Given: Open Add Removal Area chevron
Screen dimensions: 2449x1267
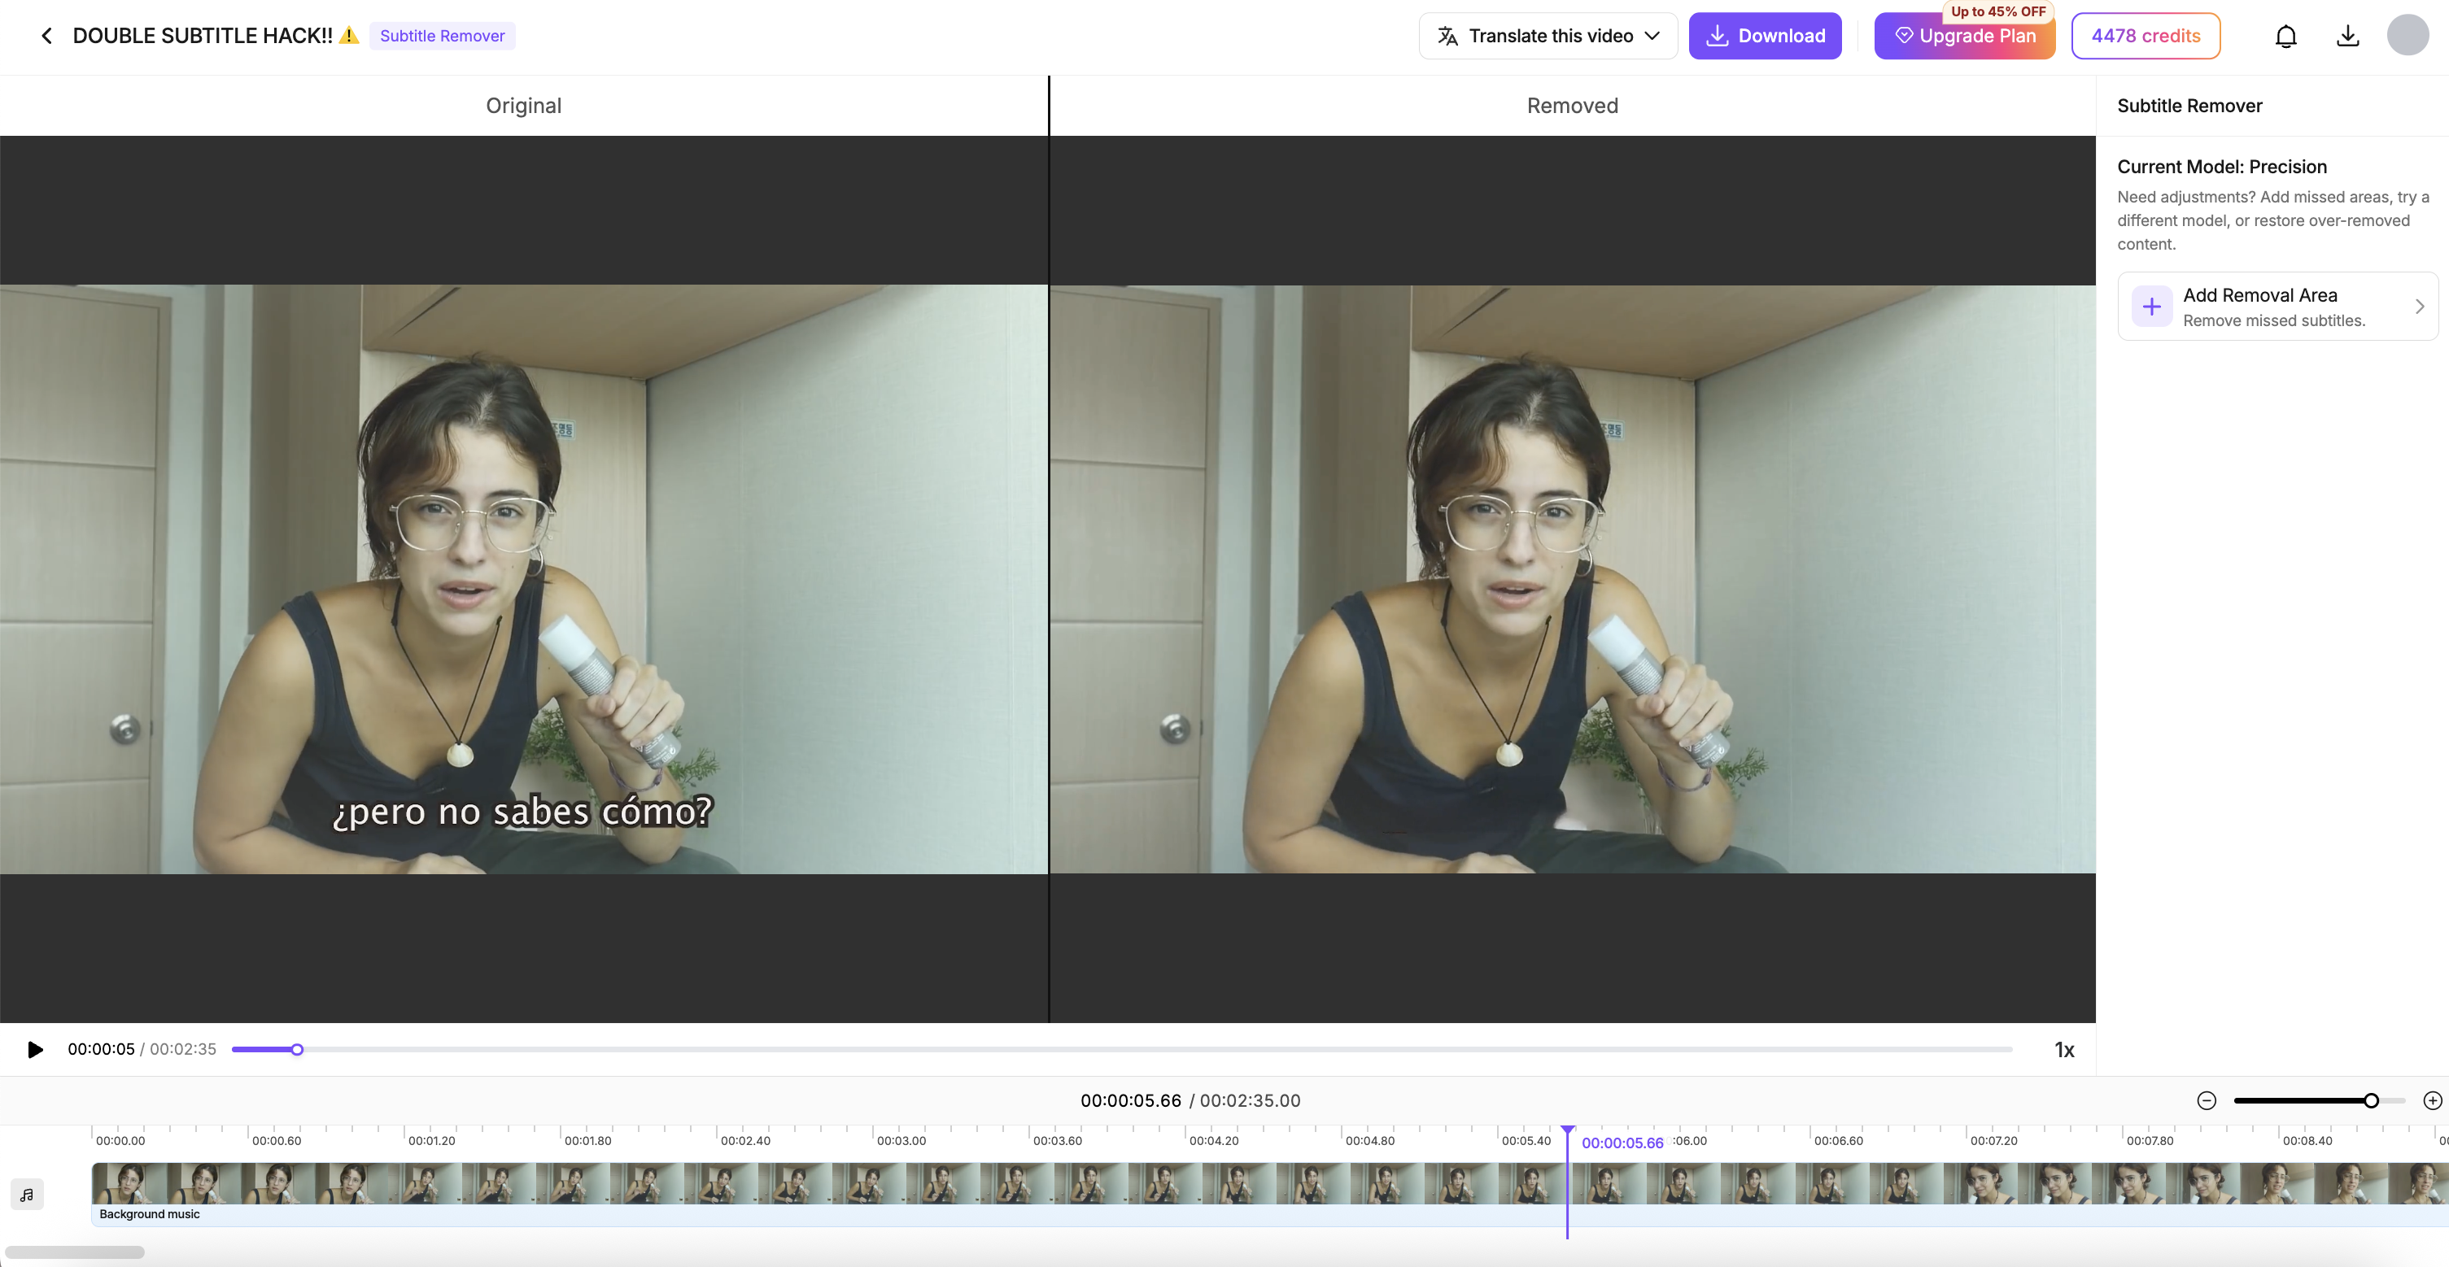Looking at the screenshot, I should coord(2419,306).
